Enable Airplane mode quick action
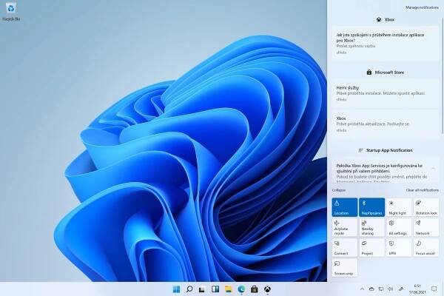The image size is (444, 296). (x=345, y=227)
